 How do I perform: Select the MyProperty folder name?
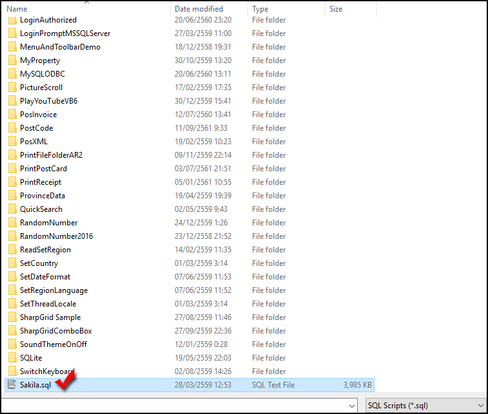point(40,61)
